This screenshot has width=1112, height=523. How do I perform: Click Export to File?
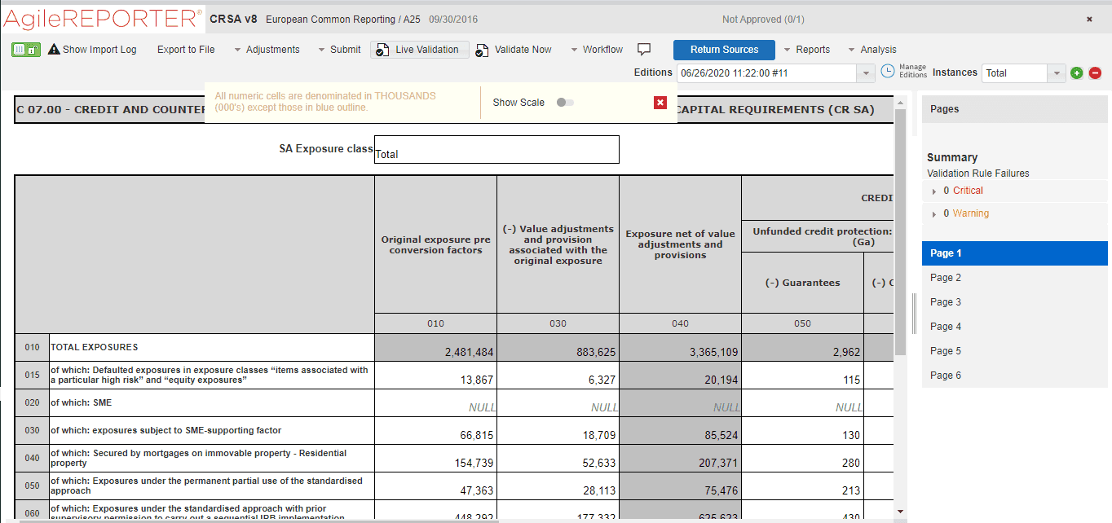click(186, 50)
